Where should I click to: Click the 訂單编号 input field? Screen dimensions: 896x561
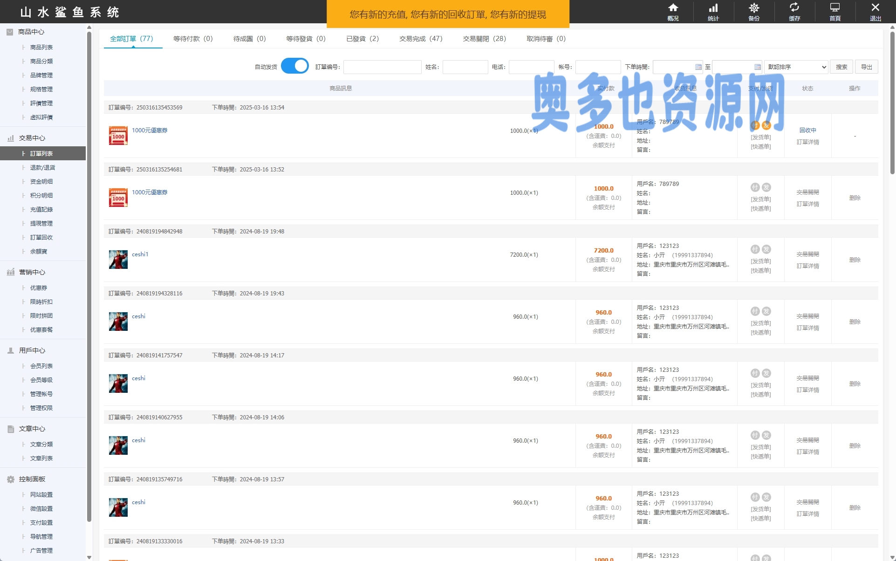click(382, 67)
